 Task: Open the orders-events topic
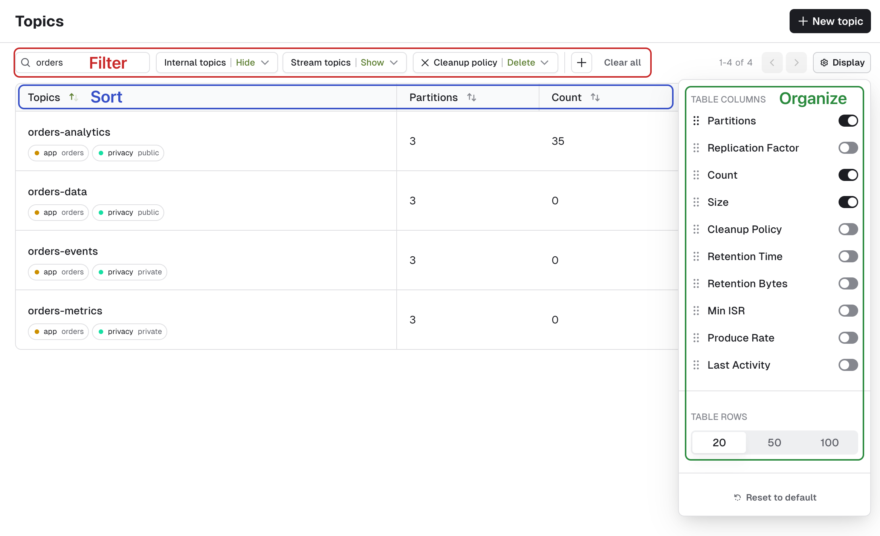pos(63,251)
